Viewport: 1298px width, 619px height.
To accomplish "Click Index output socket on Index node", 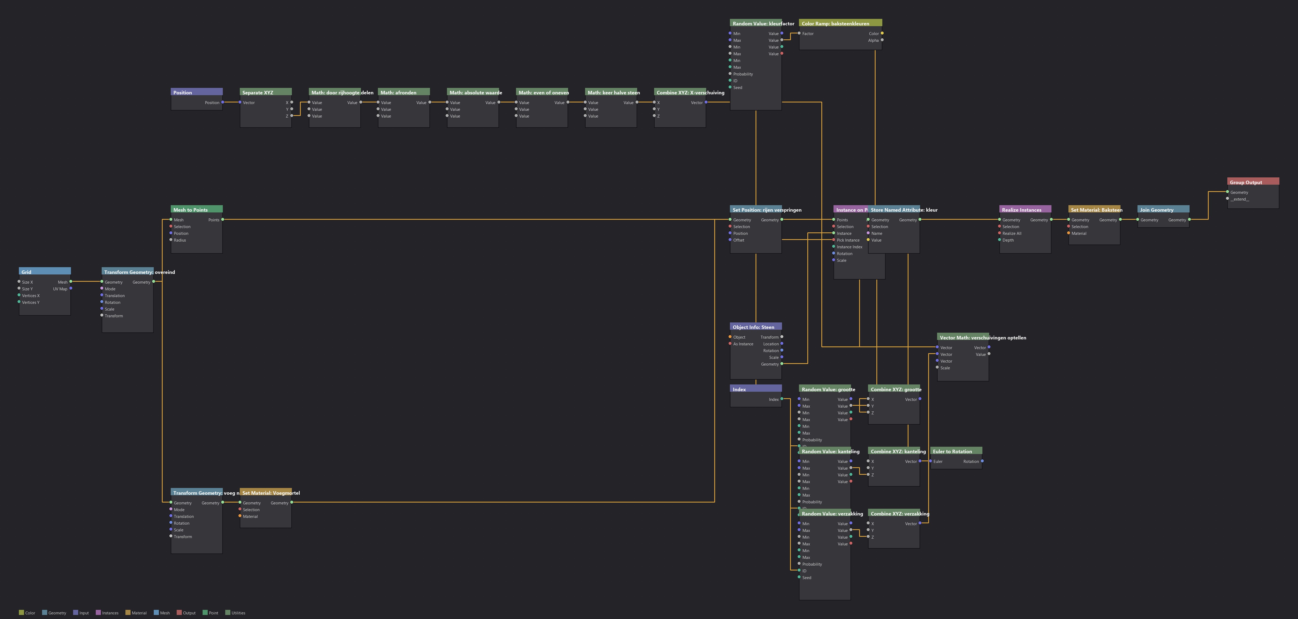I will coord(782,399).
